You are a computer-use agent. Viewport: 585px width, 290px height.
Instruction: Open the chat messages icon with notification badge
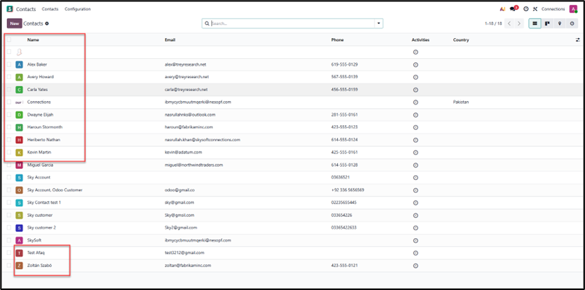click(x=514, y=8)
